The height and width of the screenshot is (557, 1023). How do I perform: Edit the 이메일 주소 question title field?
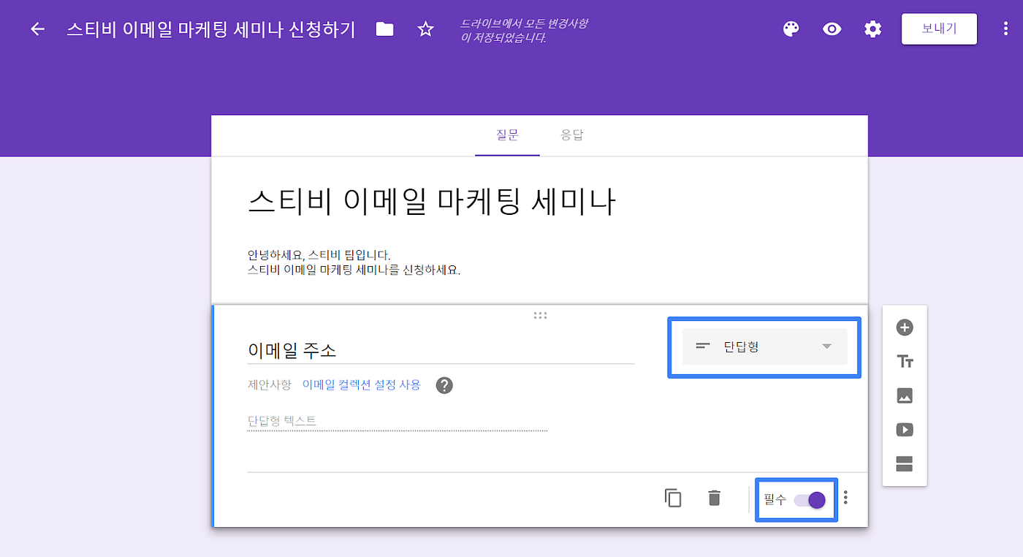(x=441, y=350)
